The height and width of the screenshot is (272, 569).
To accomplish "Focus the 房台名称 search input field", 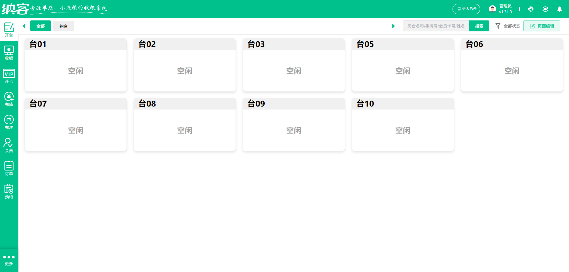I will [436, 26].
